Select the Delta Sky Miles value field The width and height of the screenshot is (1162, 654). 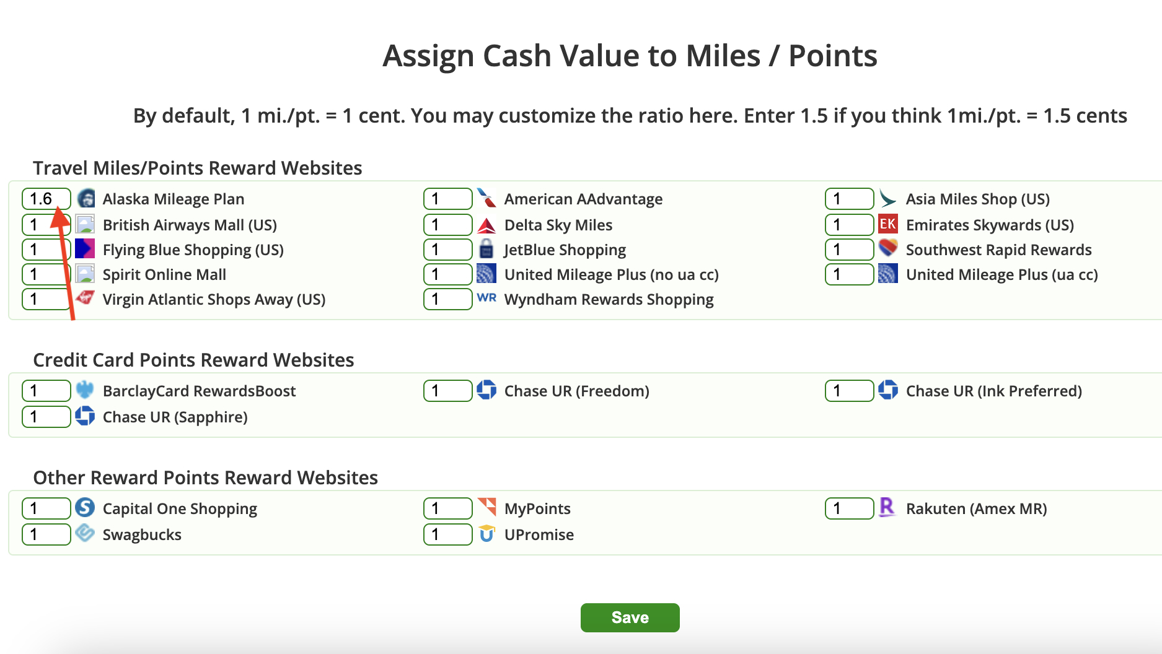[x=448, y=225]
